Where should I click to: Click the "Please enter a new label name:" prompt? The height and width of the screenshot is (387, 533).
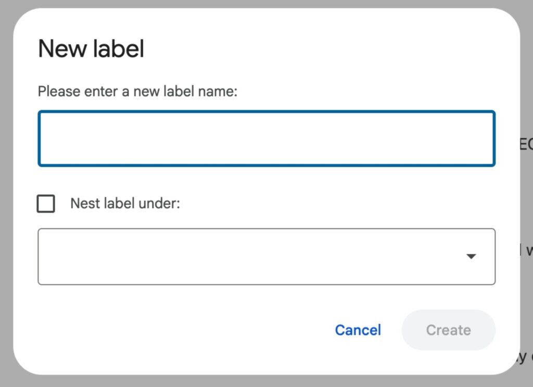coord(137,92)
